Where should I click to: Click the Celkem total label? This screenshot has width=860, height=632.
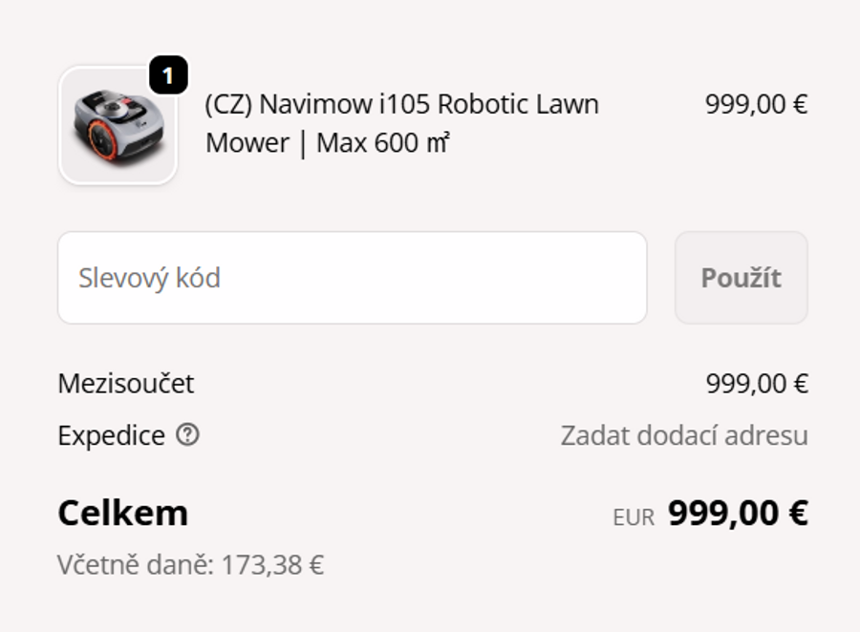coord(122,513)
